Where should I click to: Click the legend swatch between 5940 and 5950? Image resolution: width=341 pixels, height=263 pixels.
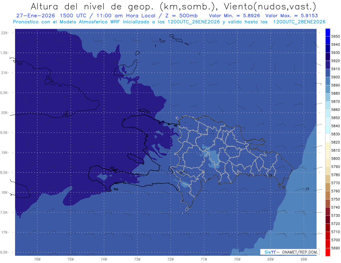[x=328, y=41]
